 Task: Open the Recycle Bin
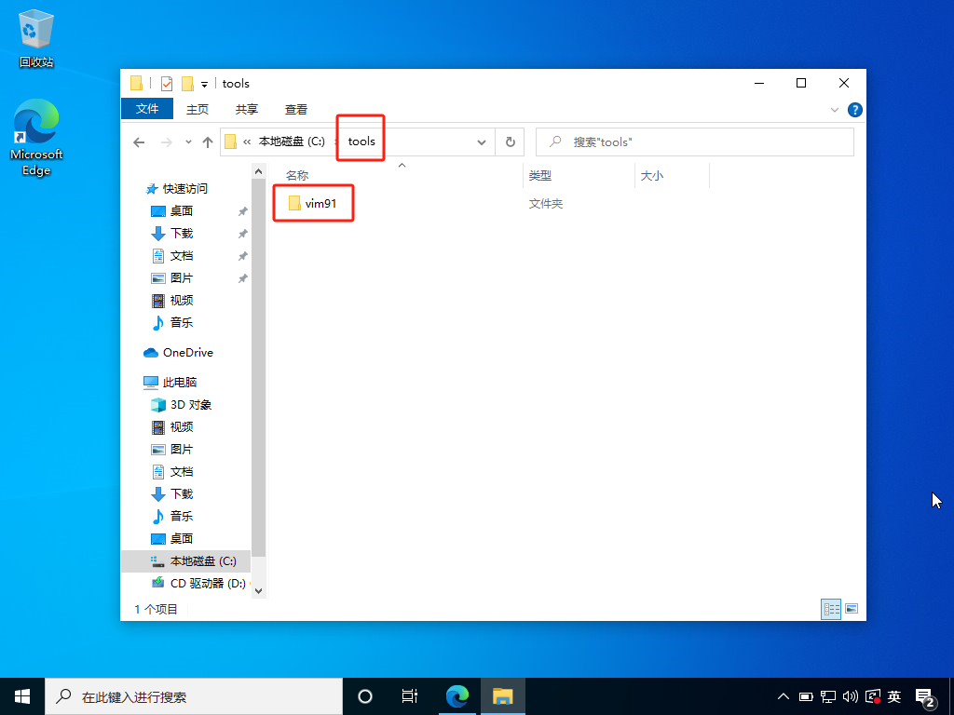(35, 28)
